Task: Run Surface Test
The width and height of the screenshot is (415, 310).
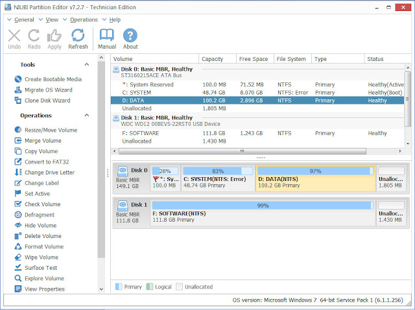Action: coord(36,268)
